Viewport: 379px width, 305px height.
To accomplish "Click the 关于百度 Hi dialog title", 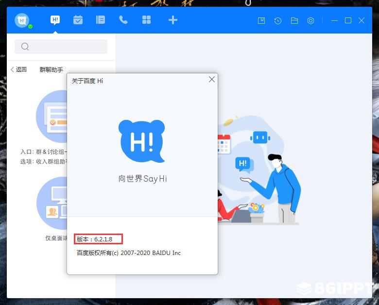I will 87,81.
